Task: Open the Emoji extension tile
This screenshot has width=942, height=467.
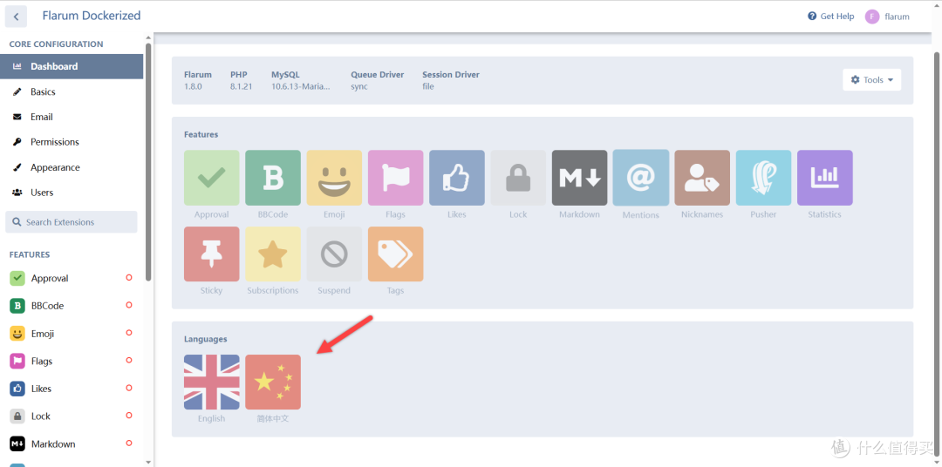Action: [334, 178]
